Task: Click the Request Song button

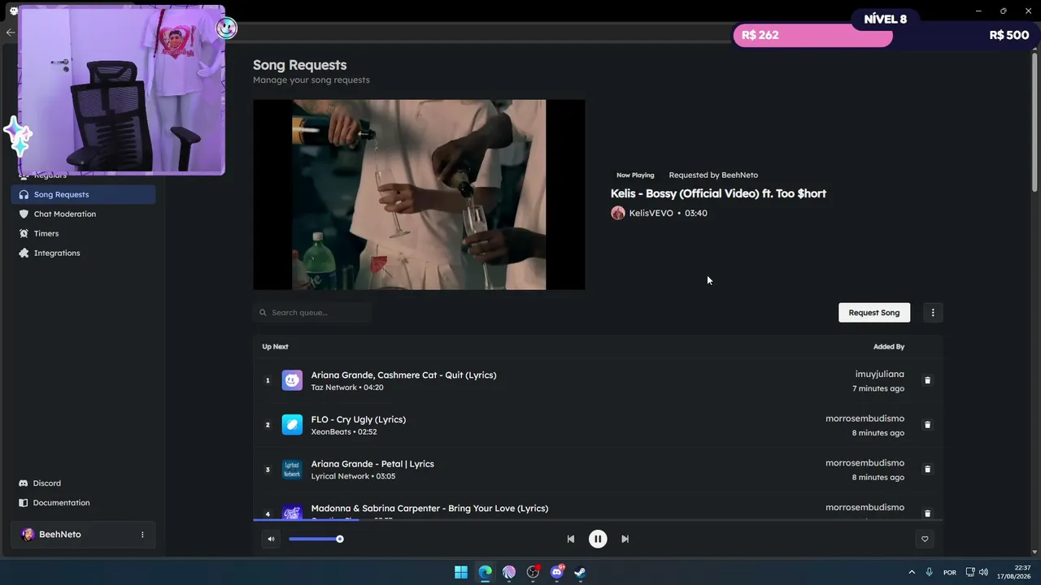Action: (874, 313)
